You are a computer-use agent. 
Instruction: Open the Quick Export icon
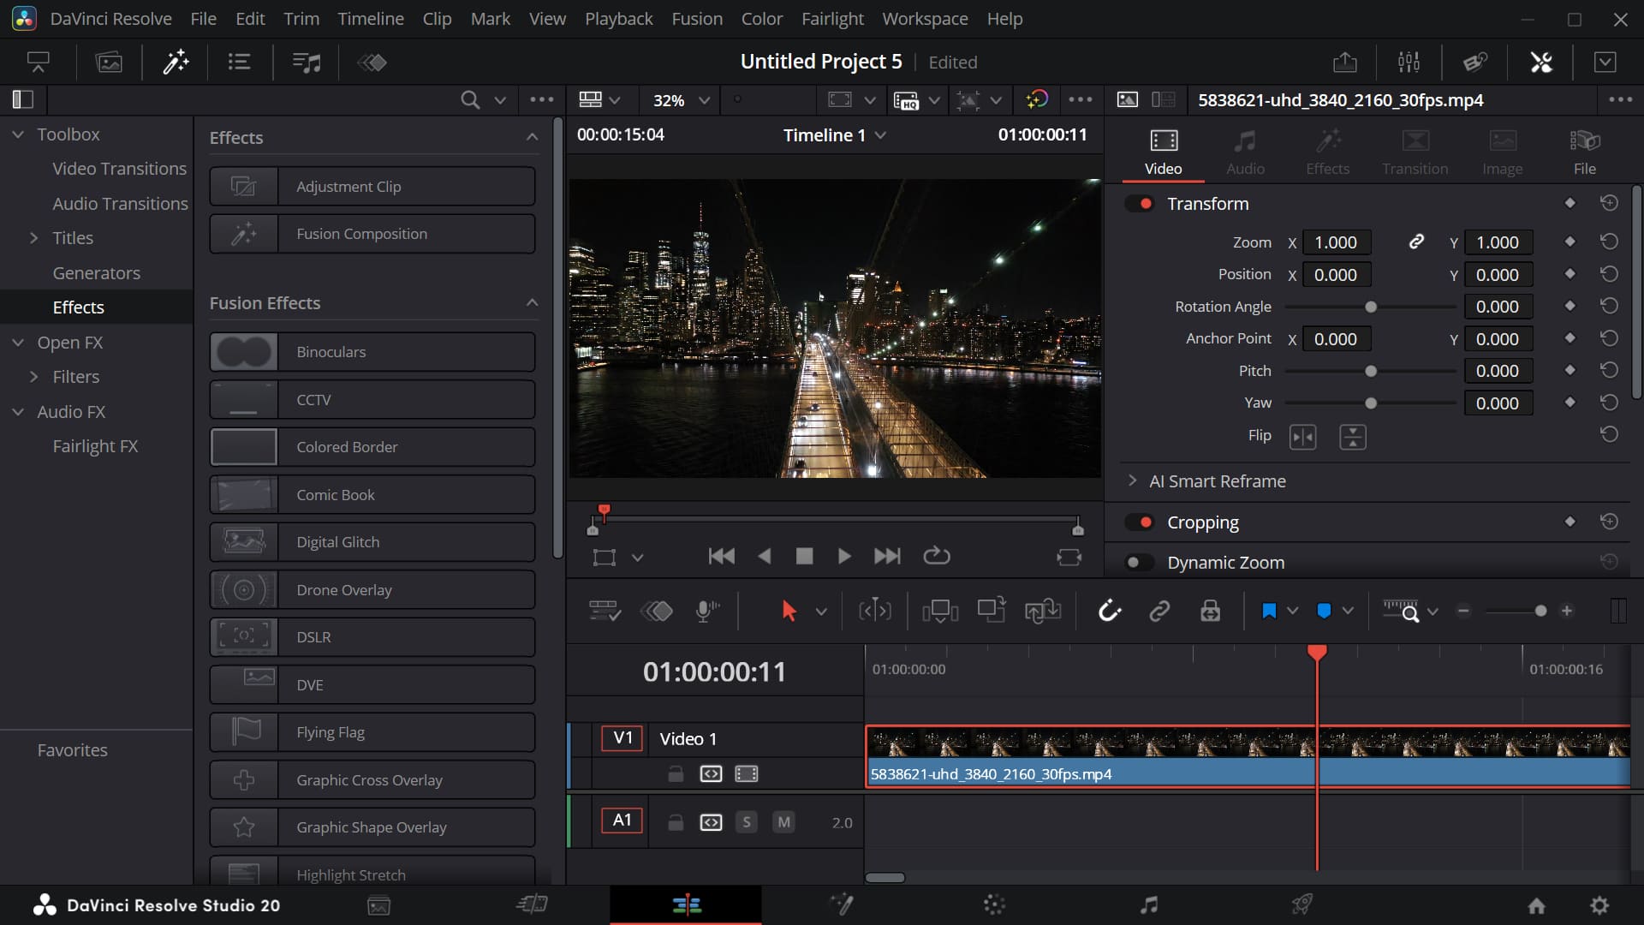(1345, 62)
